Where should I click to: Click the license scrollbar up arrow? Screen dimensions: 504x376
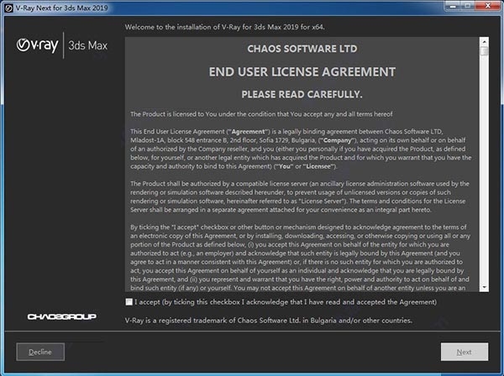tap(484, 42)
